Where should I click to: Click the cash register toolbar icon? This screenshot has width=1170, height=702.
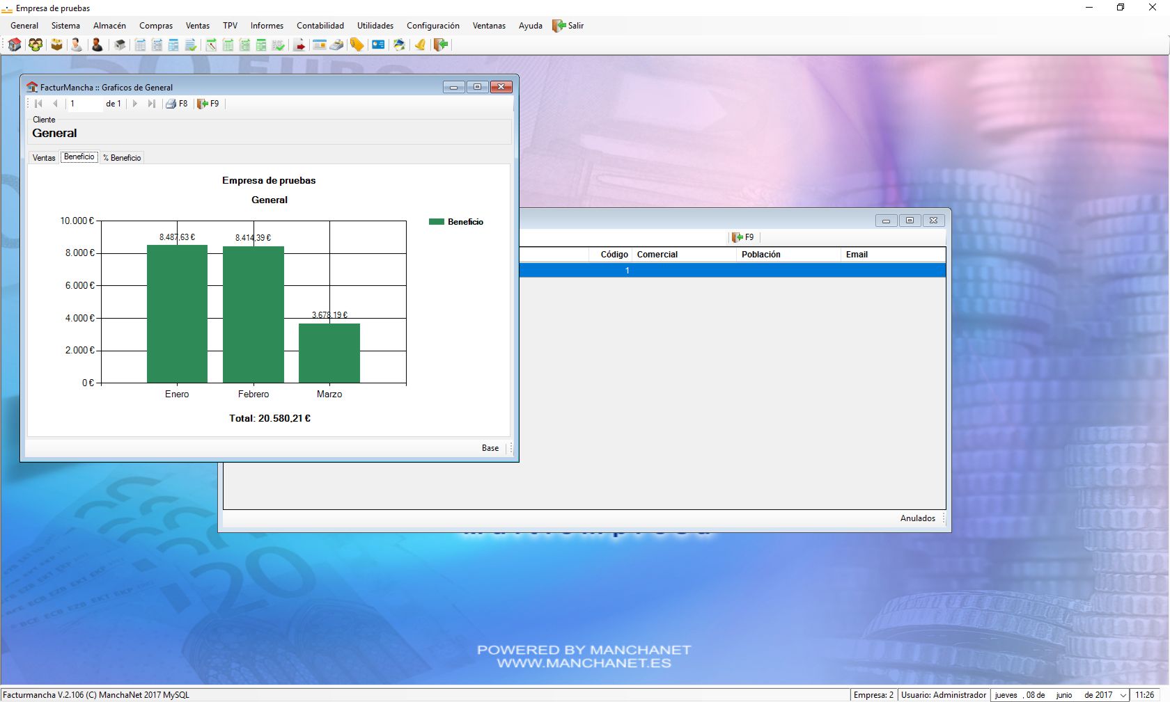(336, 45)
